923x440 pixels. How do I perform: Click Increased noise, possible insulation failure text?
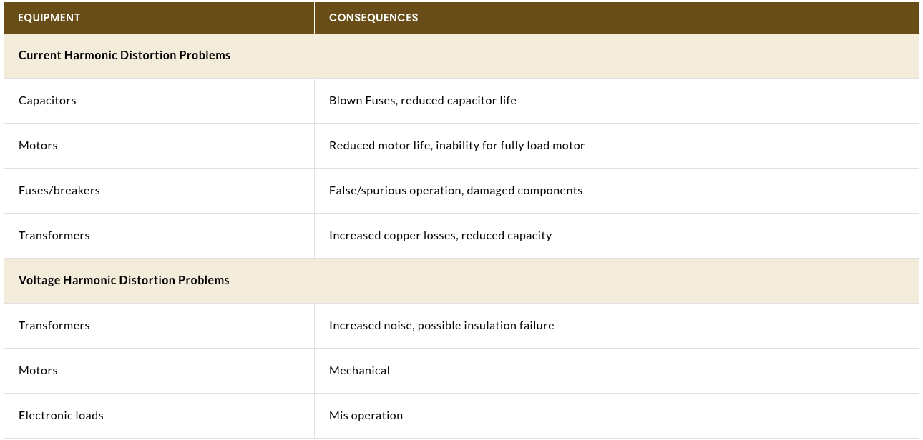click(441, 326)
